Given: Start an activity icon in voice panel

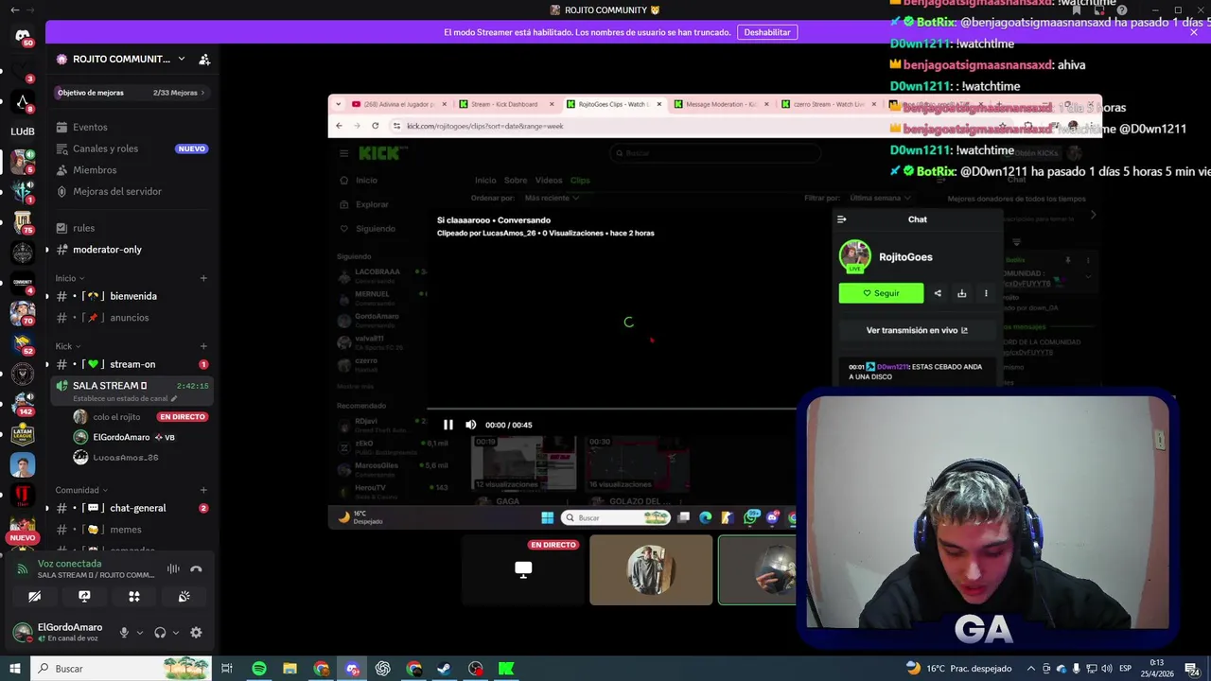Looking at the screenshot, I should (x=134, y=597).
